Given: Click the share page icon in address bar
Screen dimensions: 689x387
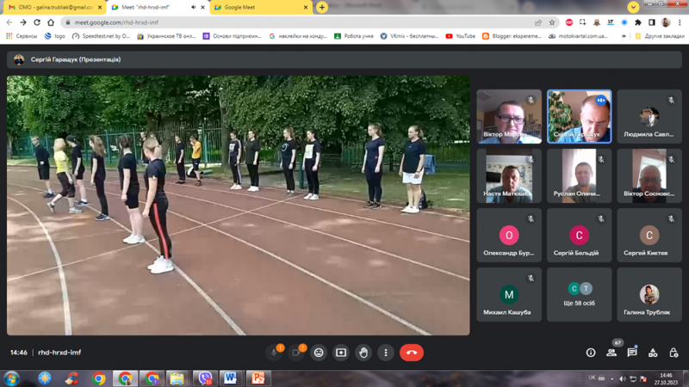Looking at the screenshot, I should [538, 22].
